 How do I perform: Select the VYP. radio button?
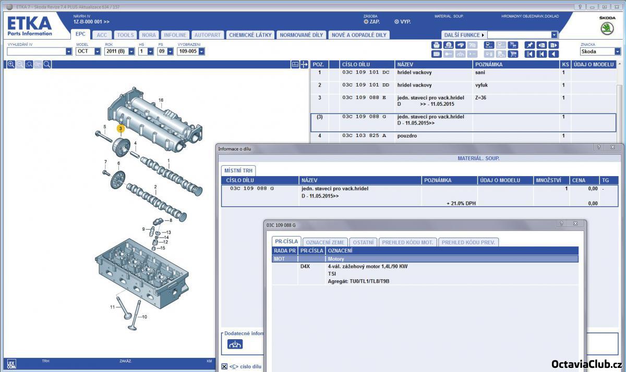(396, 22)
